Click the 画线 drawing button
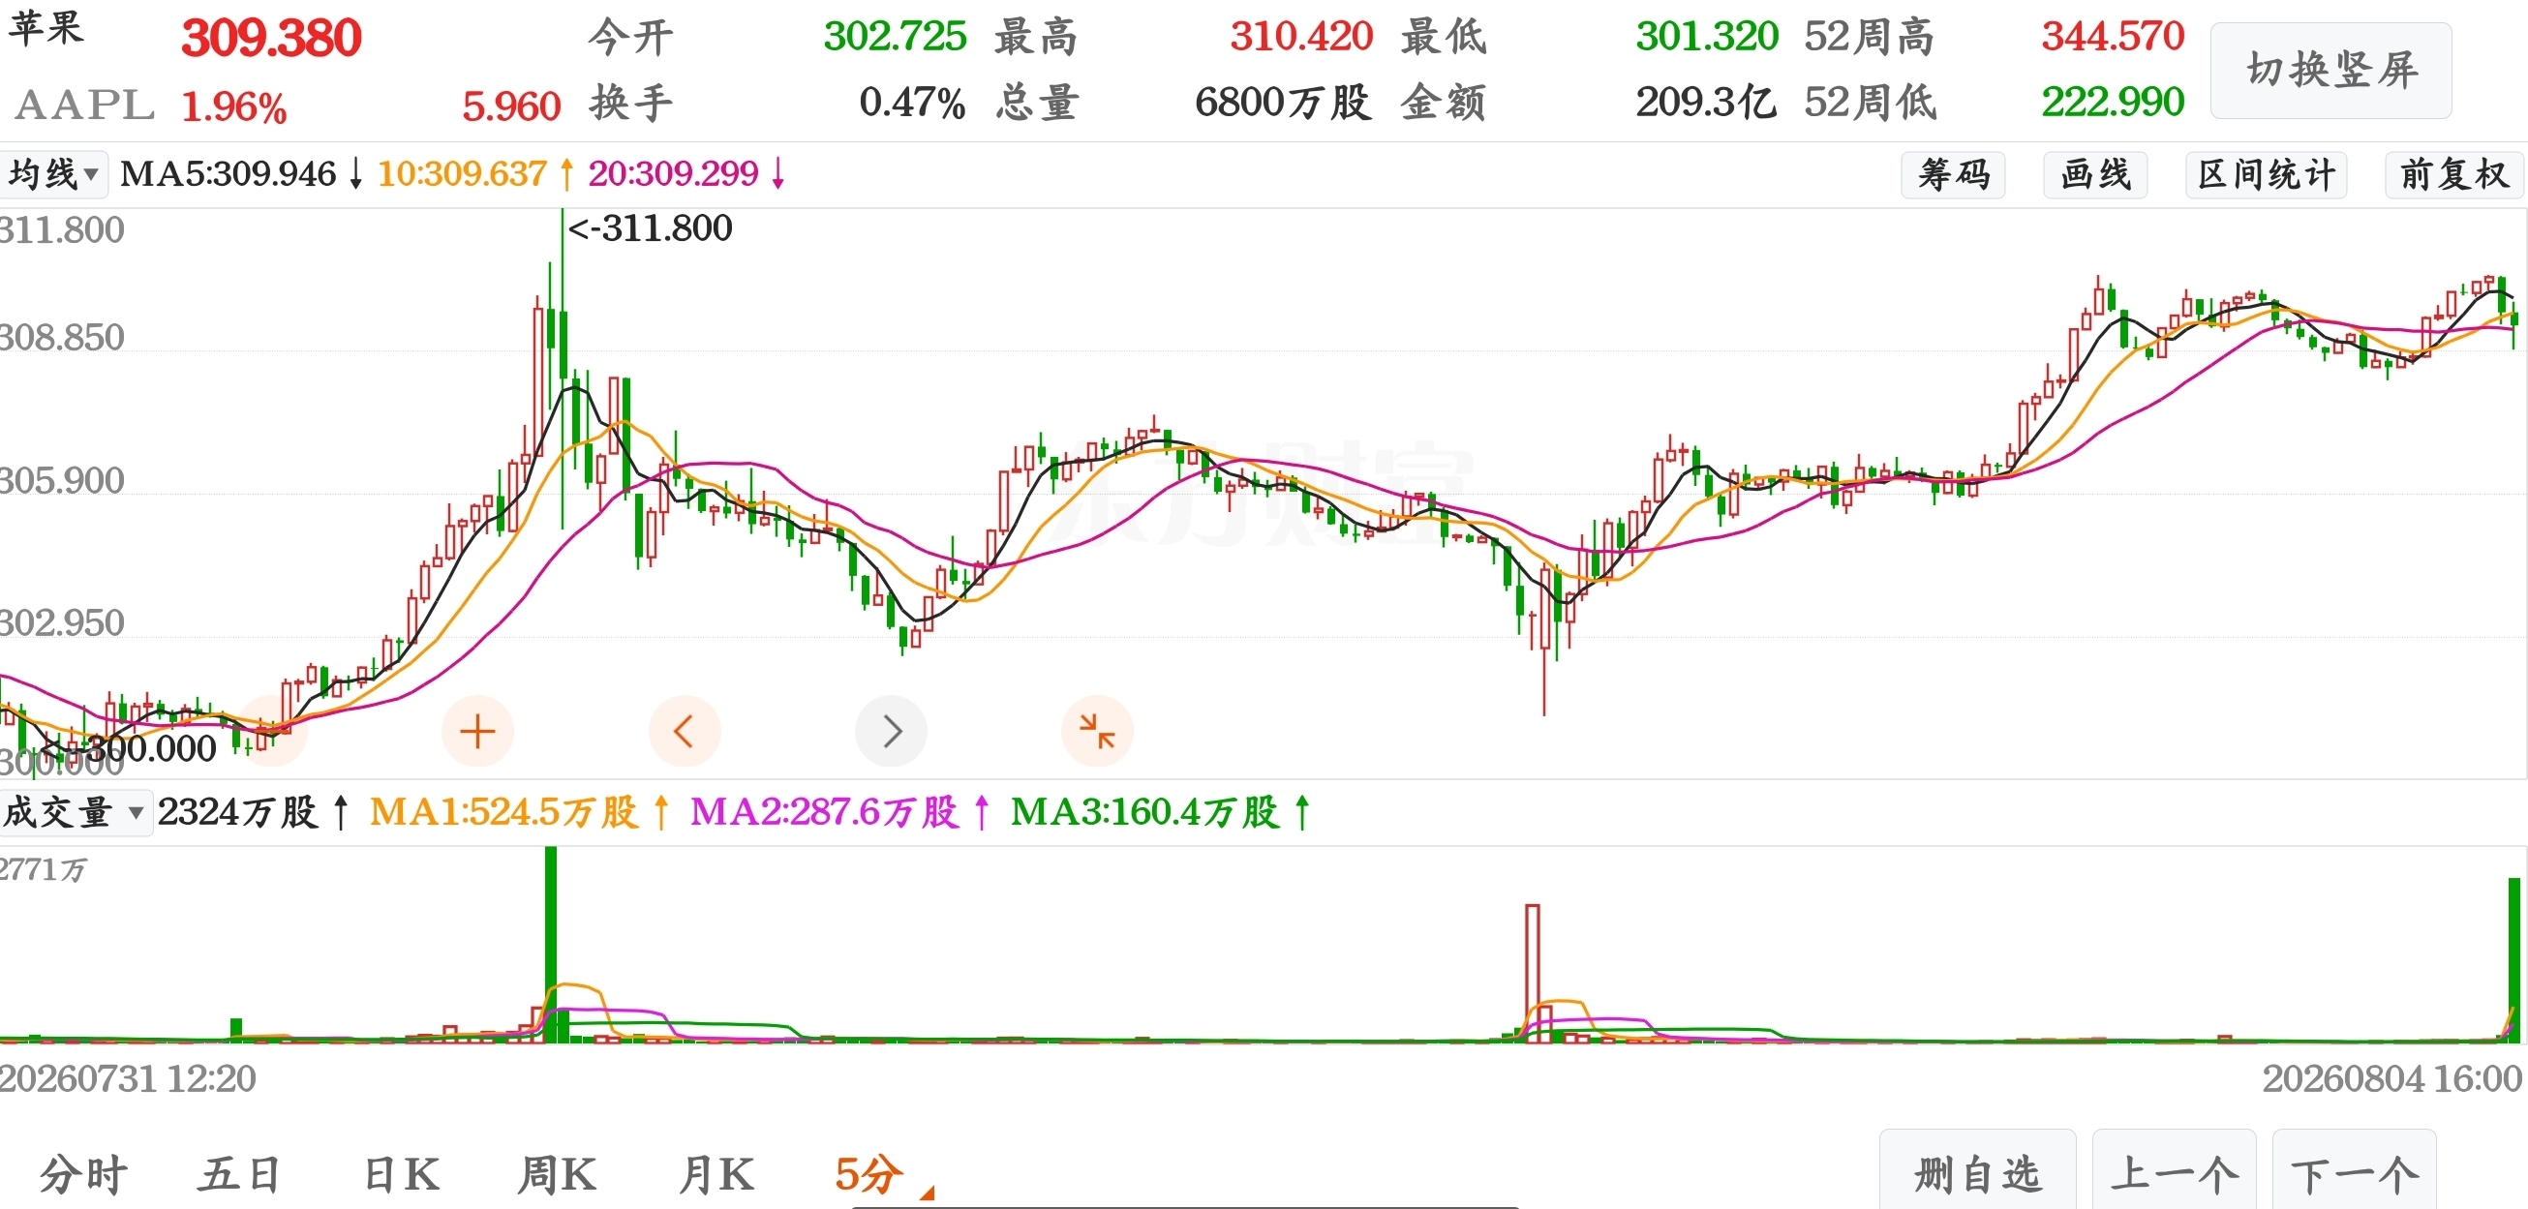This screenshot has height=1209, width=2528. (x=2095, y=174)
